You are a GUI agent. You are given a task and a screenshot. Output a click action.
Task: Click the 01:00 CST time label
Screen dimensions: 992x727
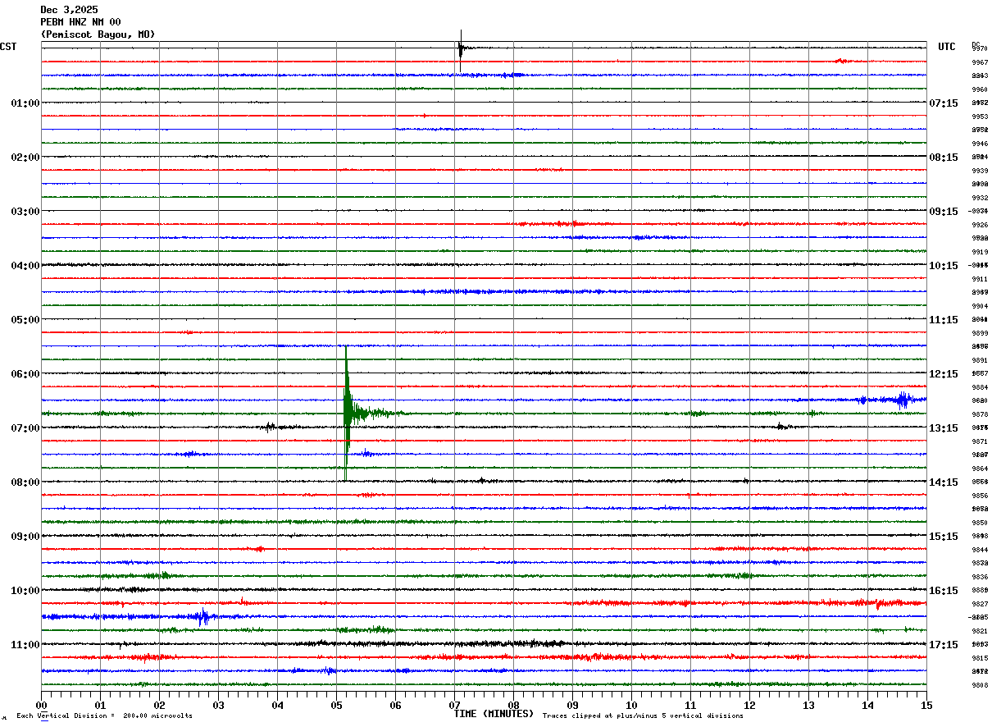(x=25, y=103)
